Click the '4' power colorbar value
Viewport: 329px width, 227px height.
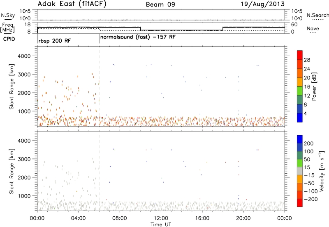coord(306,113)
